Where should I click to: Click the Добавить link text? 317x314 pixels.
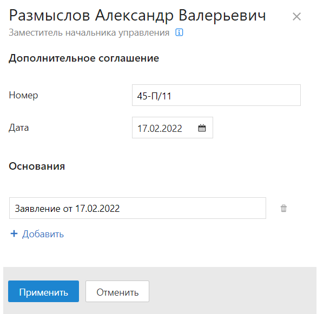[43, 234]
